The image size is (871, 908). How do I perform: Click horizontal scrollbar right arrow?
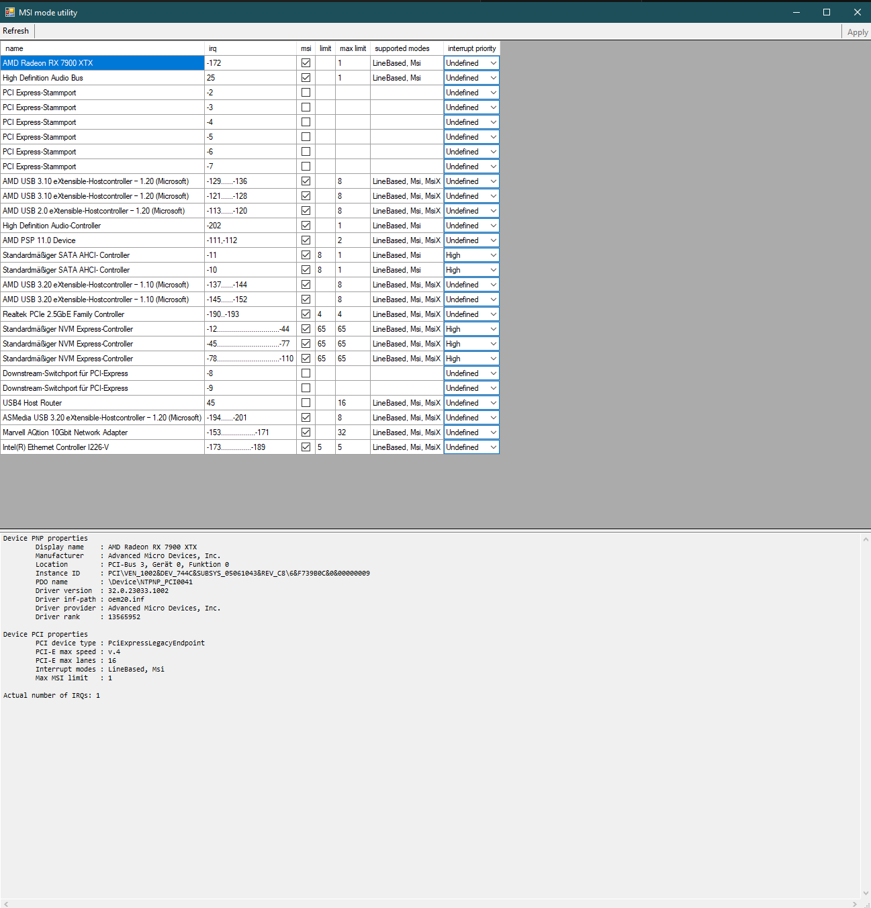coord(855,904)
